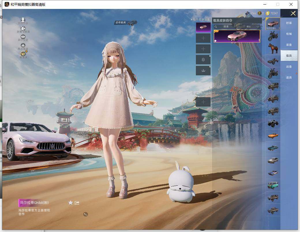This screenshot has width=300, height=232.
Task: Switch to the 时装 tab
Action: pos(289,23)
